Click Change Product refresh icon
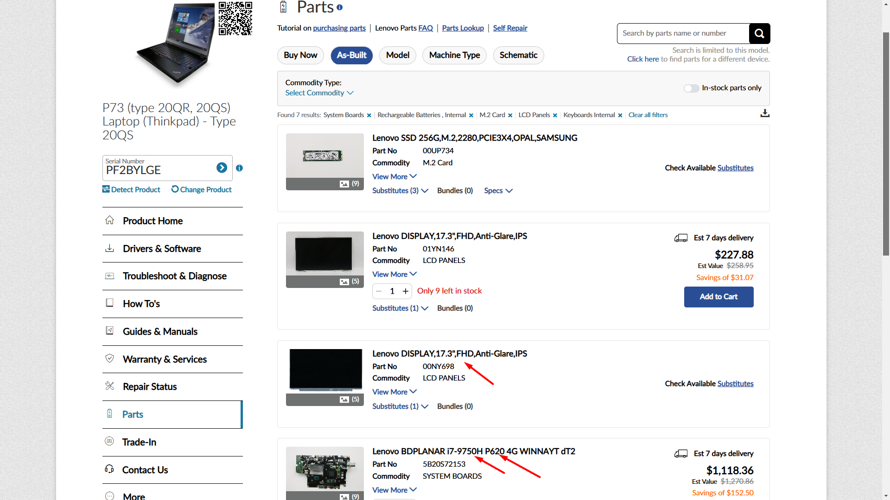The width and height of the screenshot is (890, 500). (x=175, y=189)
